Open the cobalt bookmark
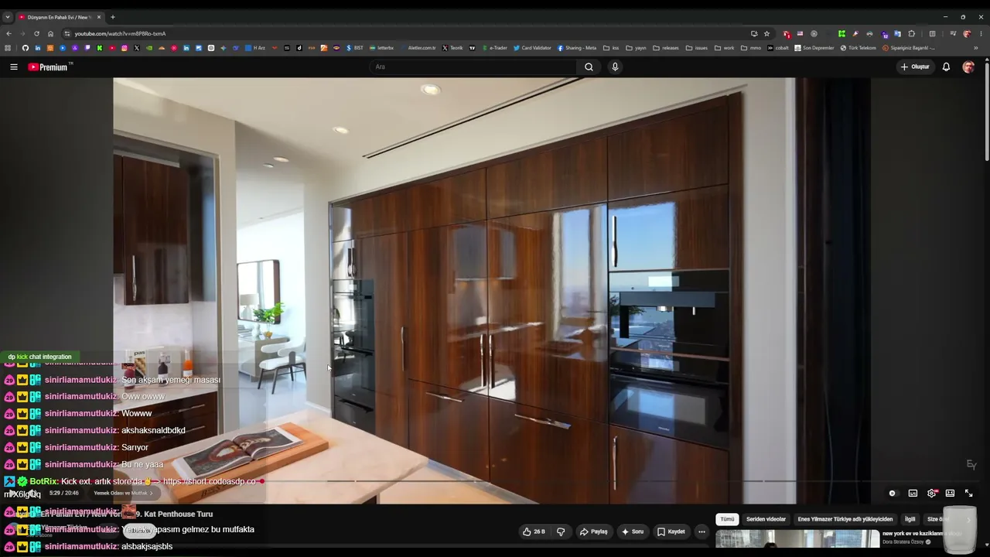 778,48
